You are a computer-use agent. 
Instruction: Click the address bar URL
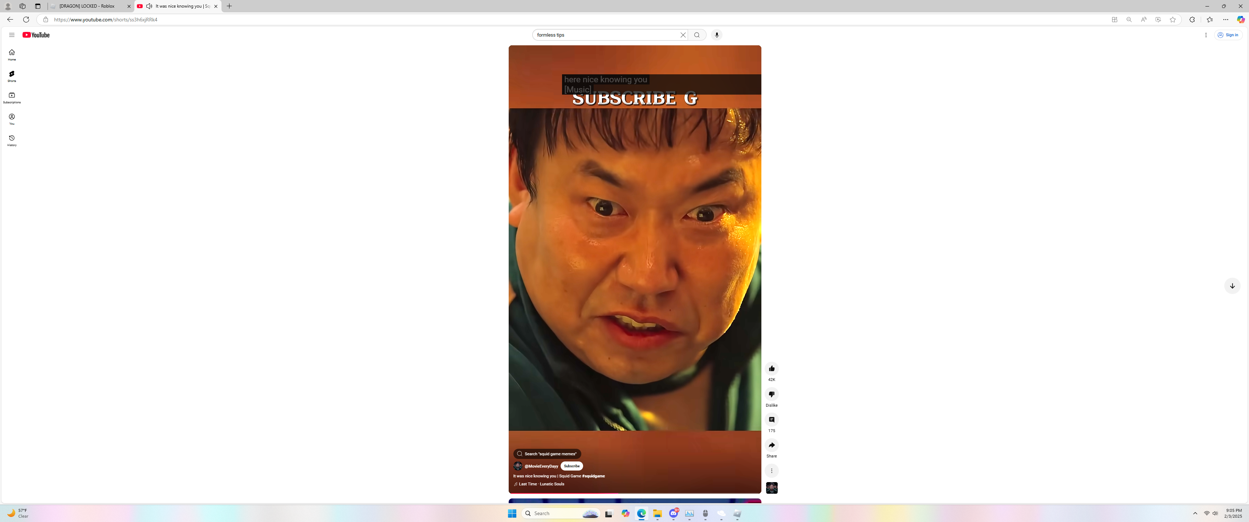(x=106, y=20)
